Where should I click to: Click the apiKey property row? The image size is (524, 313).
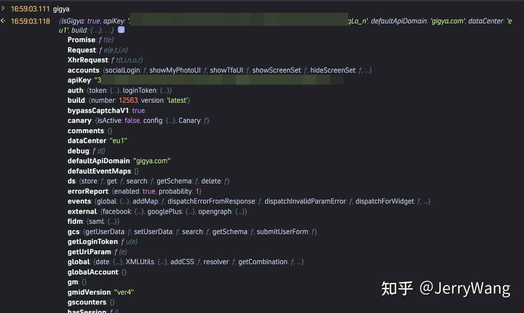[x=205, y=80]
